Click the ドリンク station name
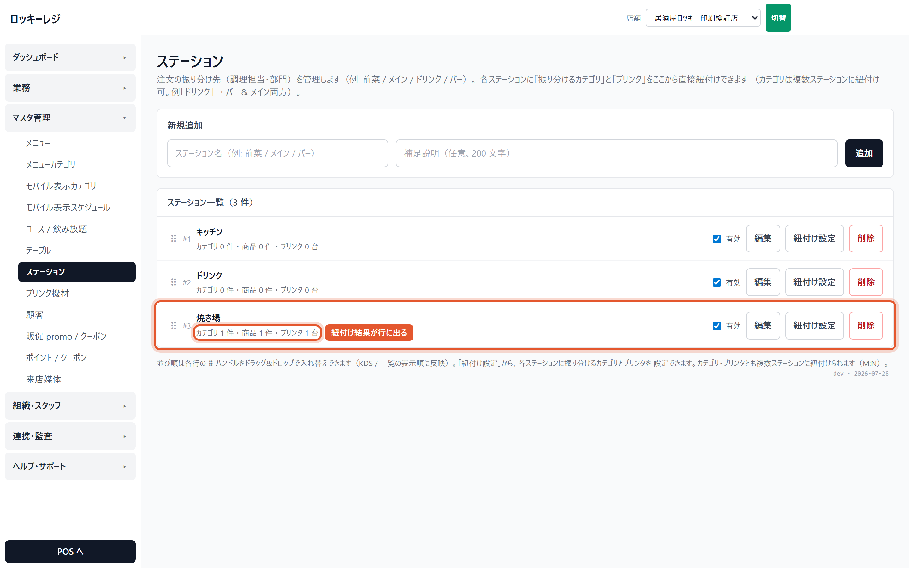 tap(209, 276)
